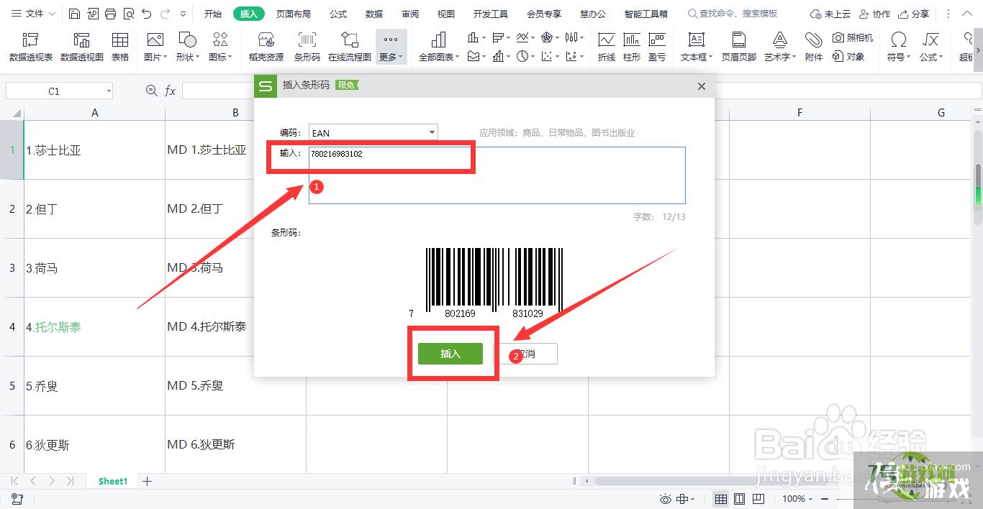Viewport: 983px width, 509px height.
Task: Insert a Win/Loss sparkline (盈亏)
Action: click(x=657, y=47)
